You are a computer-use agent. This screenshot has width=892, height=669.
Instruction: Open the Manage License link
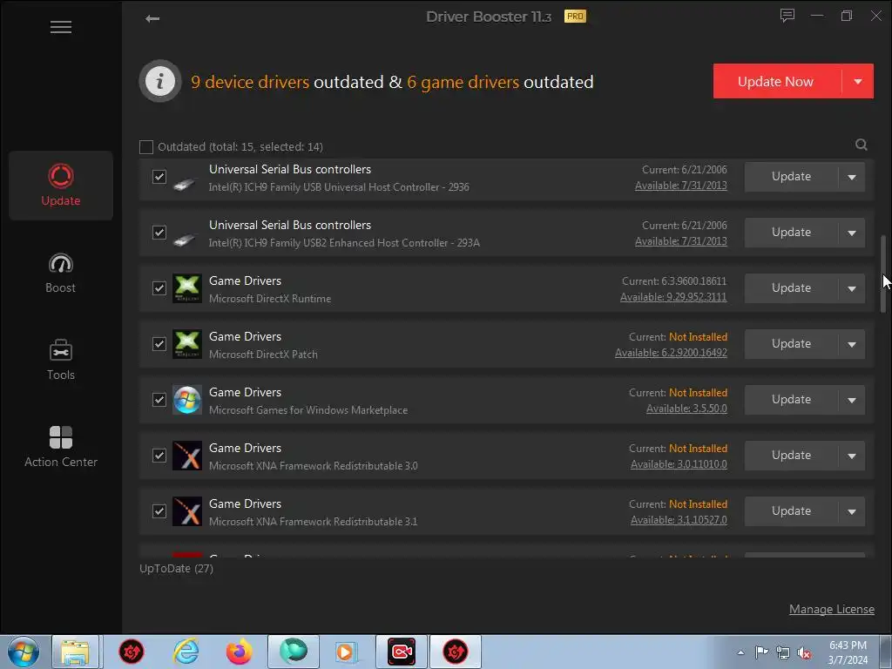point(832,609)
